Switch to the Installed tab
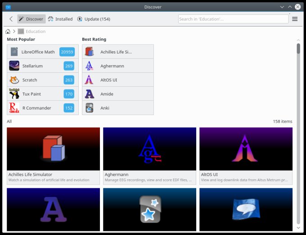 pyautogui.click(x=60, y=19)
